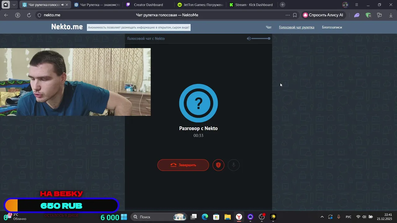Open OBS Studio taskbar icon
The image size is (397, 223).
tap(262, 217)
